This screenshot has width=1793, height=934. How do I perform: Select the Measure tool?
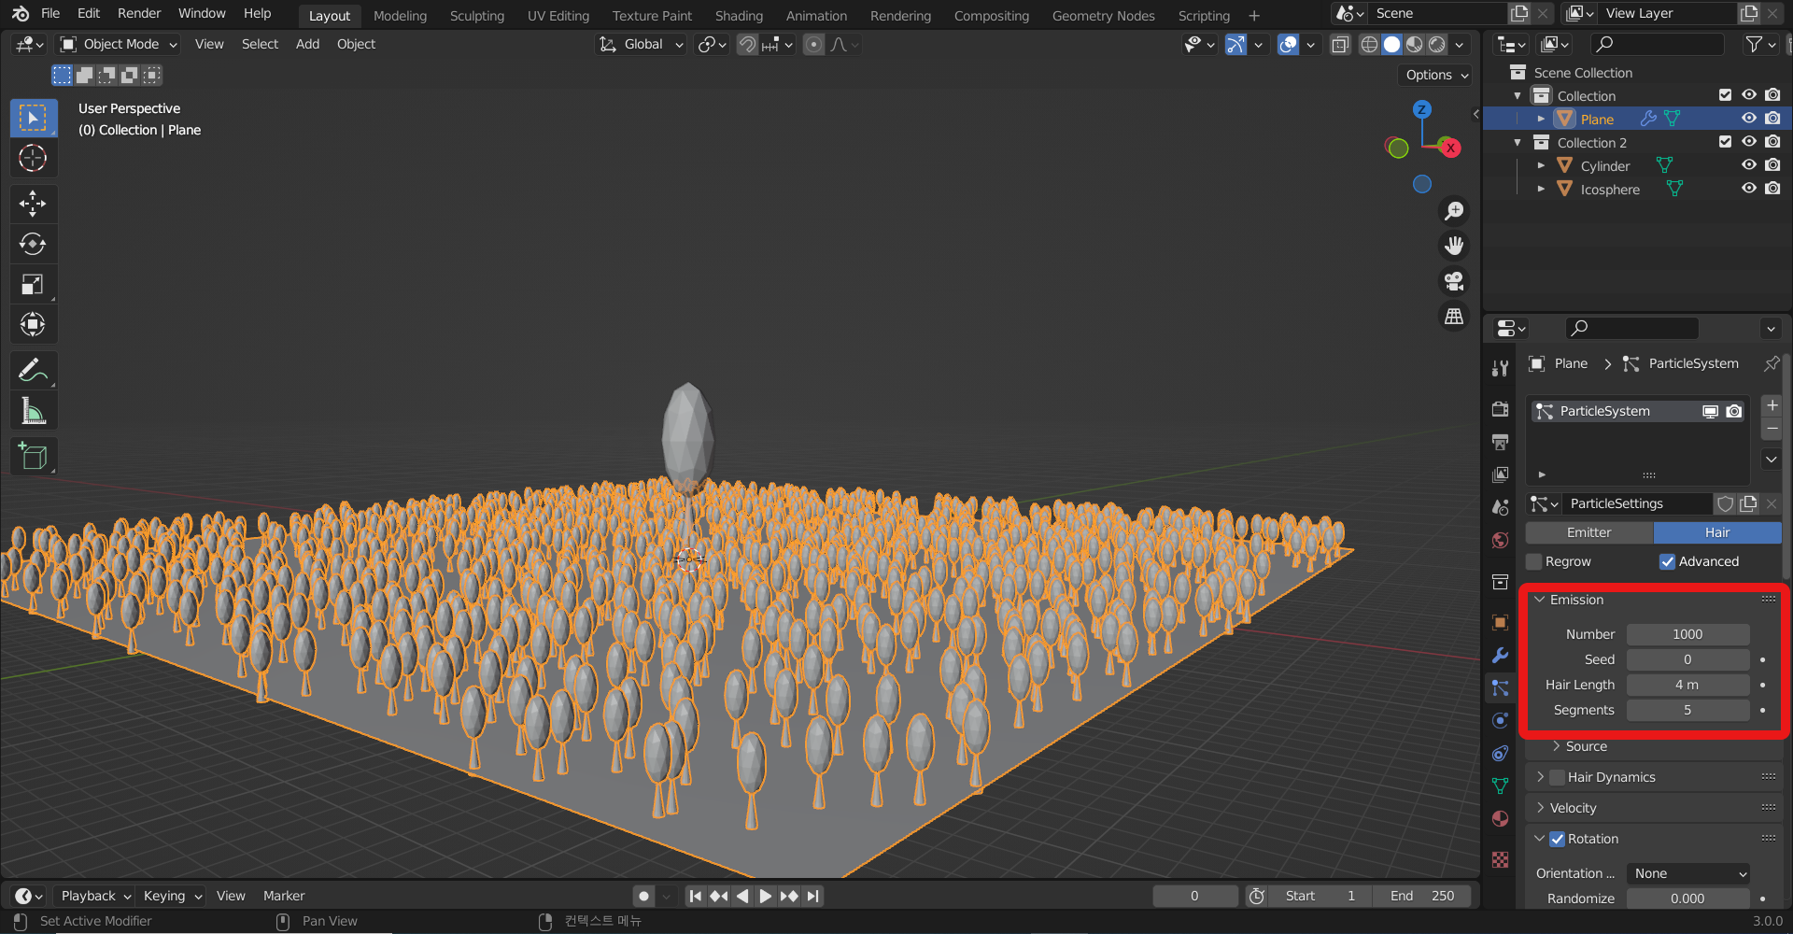point(33,411)
